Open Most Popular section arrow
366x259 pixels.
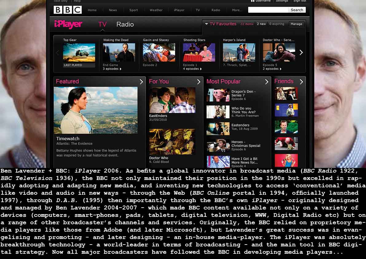pyautogui.click(x=267, y=82)
